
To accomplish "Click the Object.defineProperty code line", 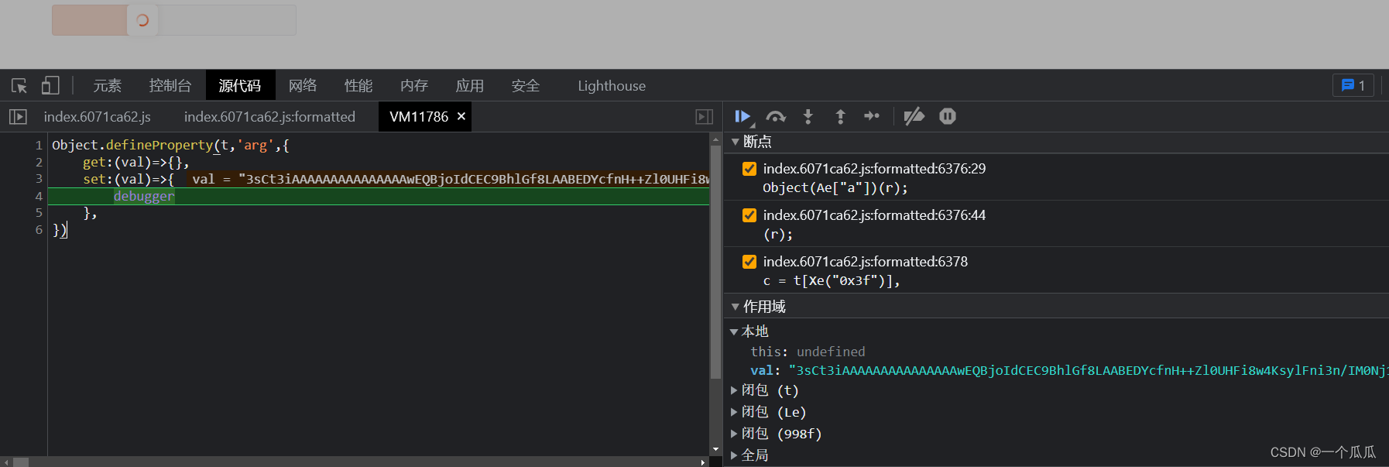I will pyautogui.click(x=170, y=145).
